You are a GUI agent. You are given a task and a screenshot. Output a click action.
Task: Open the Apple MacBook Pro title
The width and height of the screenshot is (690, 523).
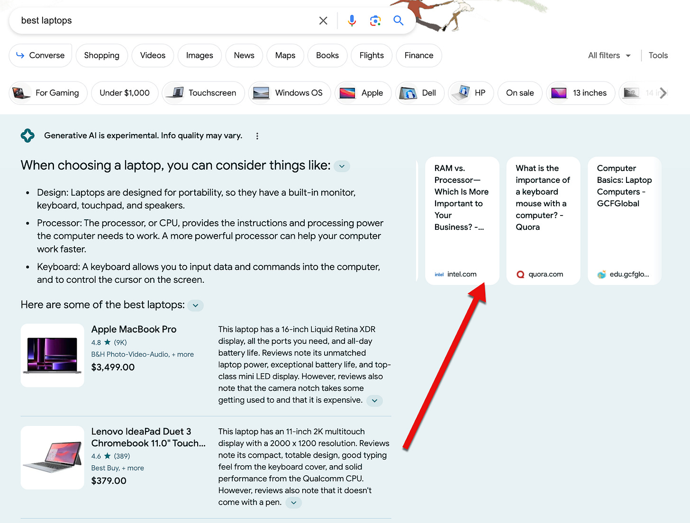134,329
